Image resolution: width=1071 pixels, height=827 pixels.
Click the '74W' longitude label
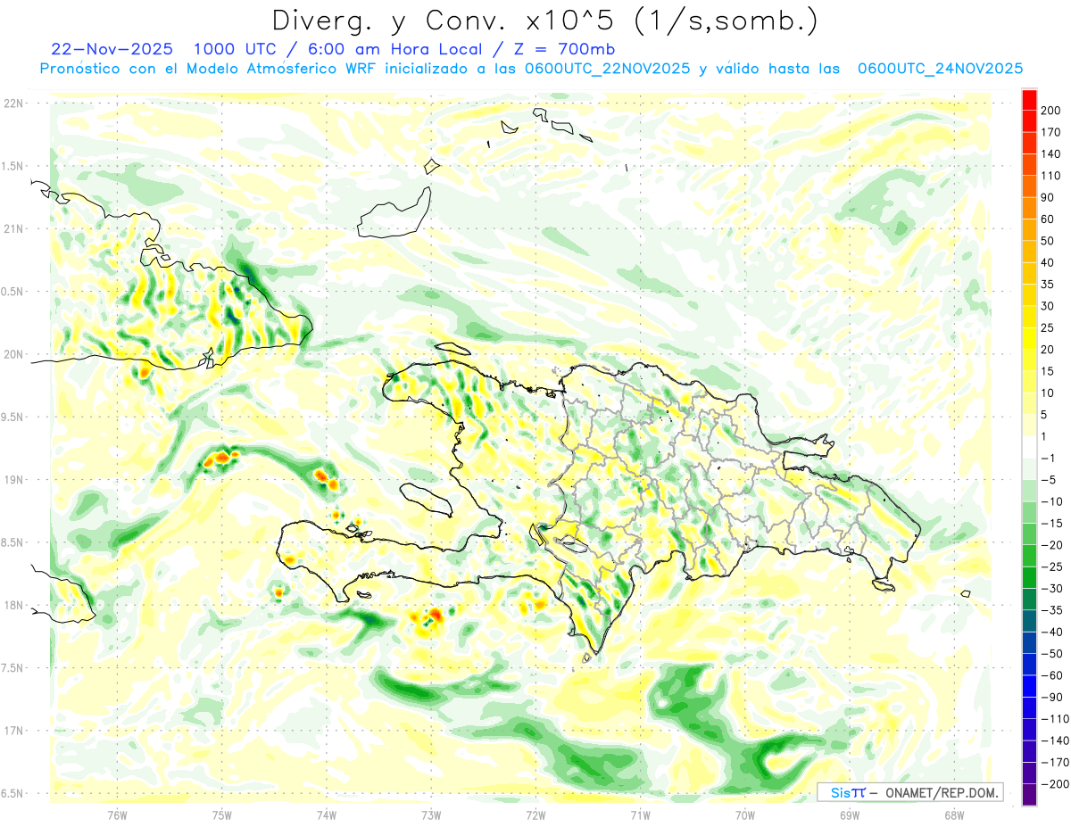[x=327, y=816]
